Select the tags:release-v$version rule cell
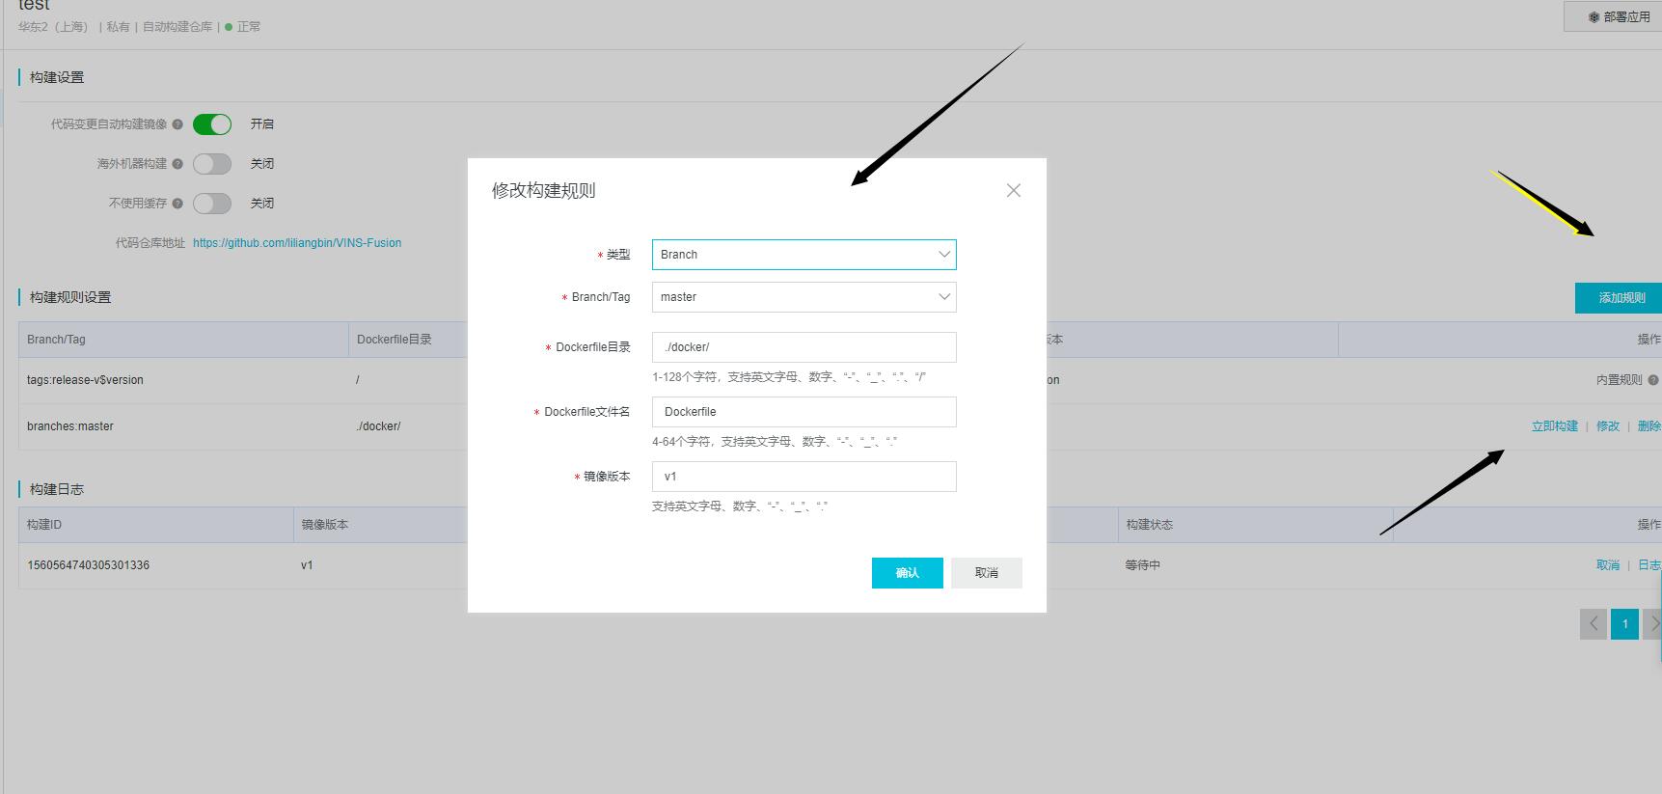1662x794 pixels. [85, 380]
